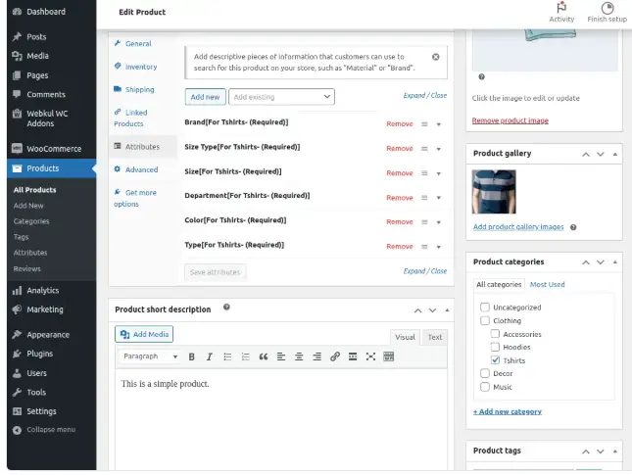
Task: Enable fullscreen mode for the editor
Action: [x=370, y=356]
